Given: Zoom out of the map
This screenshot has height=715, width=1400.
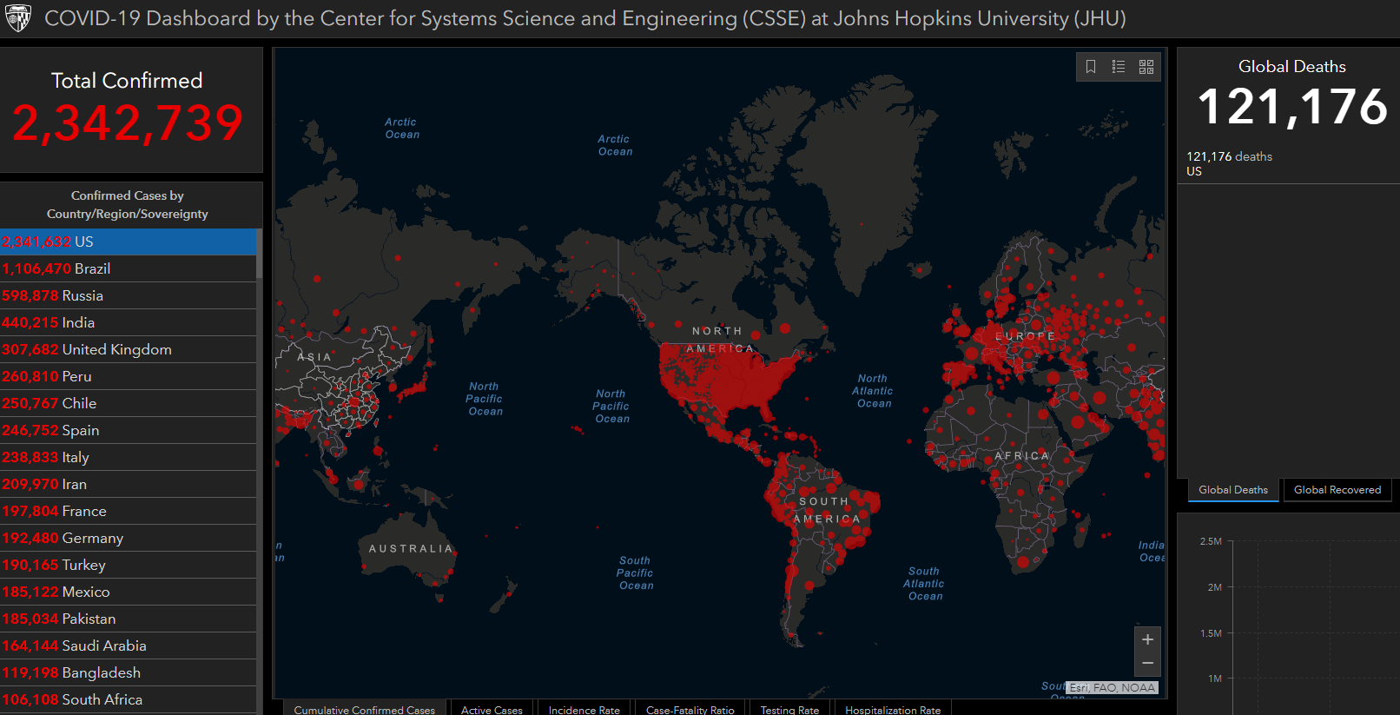Looking at the screenshot, I should (1147, 664).
